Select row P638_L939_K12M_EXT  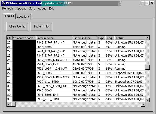click(x=76, y=86)
